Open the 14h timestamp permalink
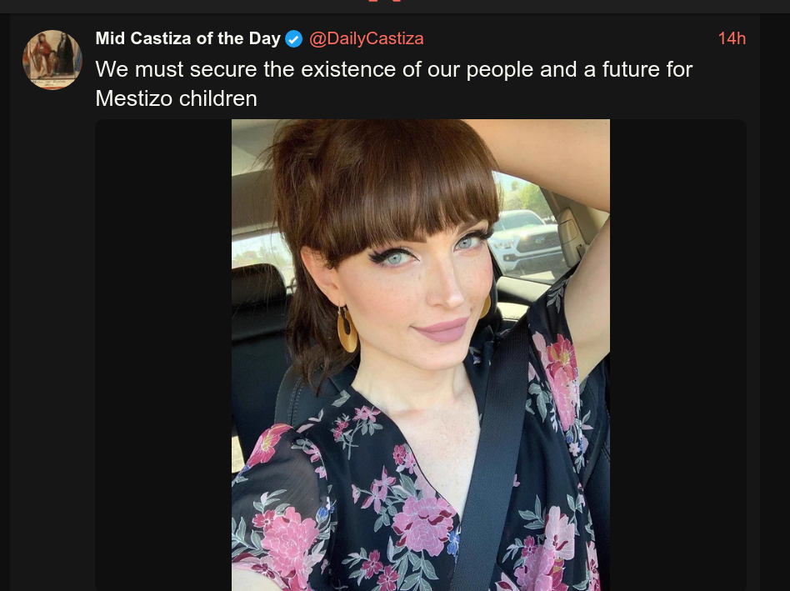This screenshot has height=591, width=790. (x=732, y=39)
